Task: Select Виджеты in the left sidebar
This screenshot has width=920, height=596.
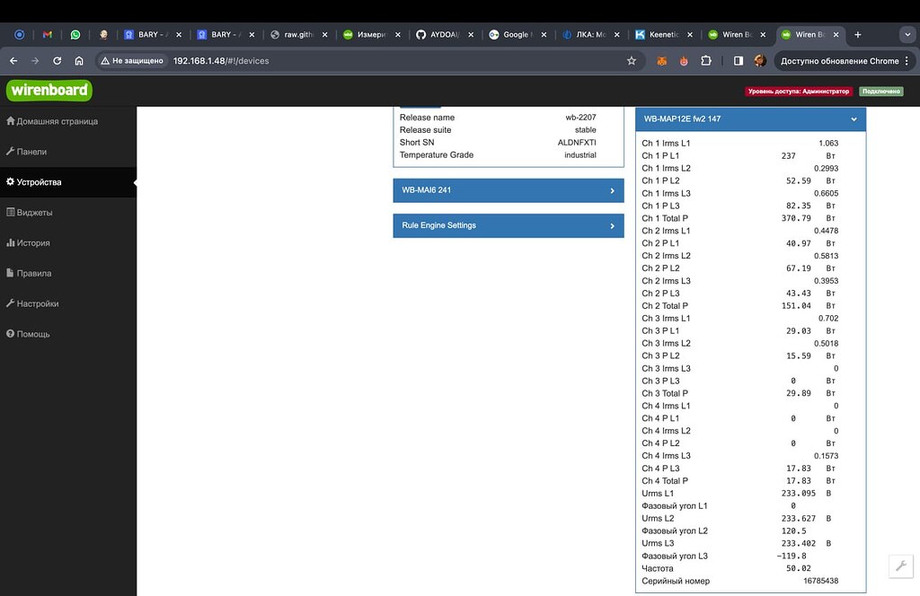Action: 38,212
